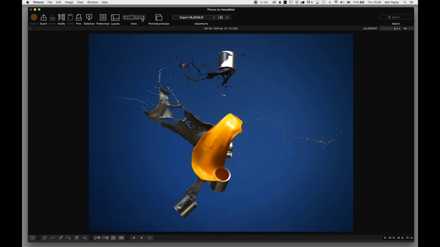Click the green color label dot
Image resolution: width=440 pixels, height=247 pixels.
tap(395, 28)
